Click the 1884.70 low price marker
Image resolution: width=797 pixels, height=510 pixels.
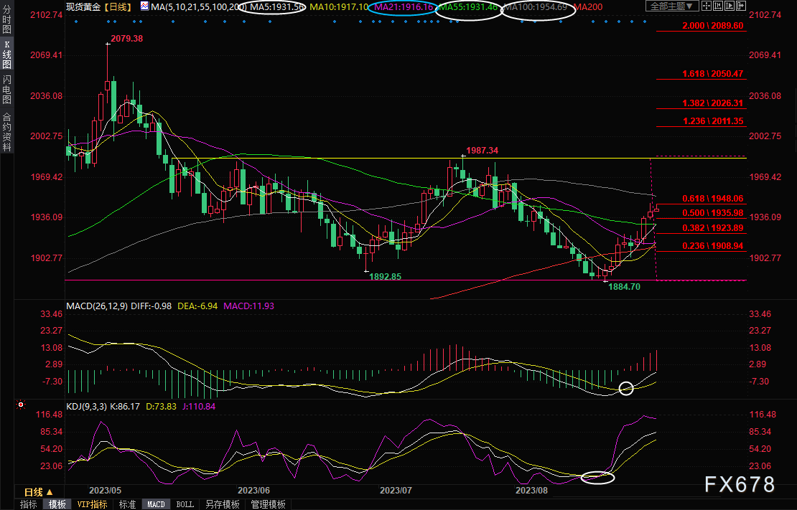tap(624, 286)
